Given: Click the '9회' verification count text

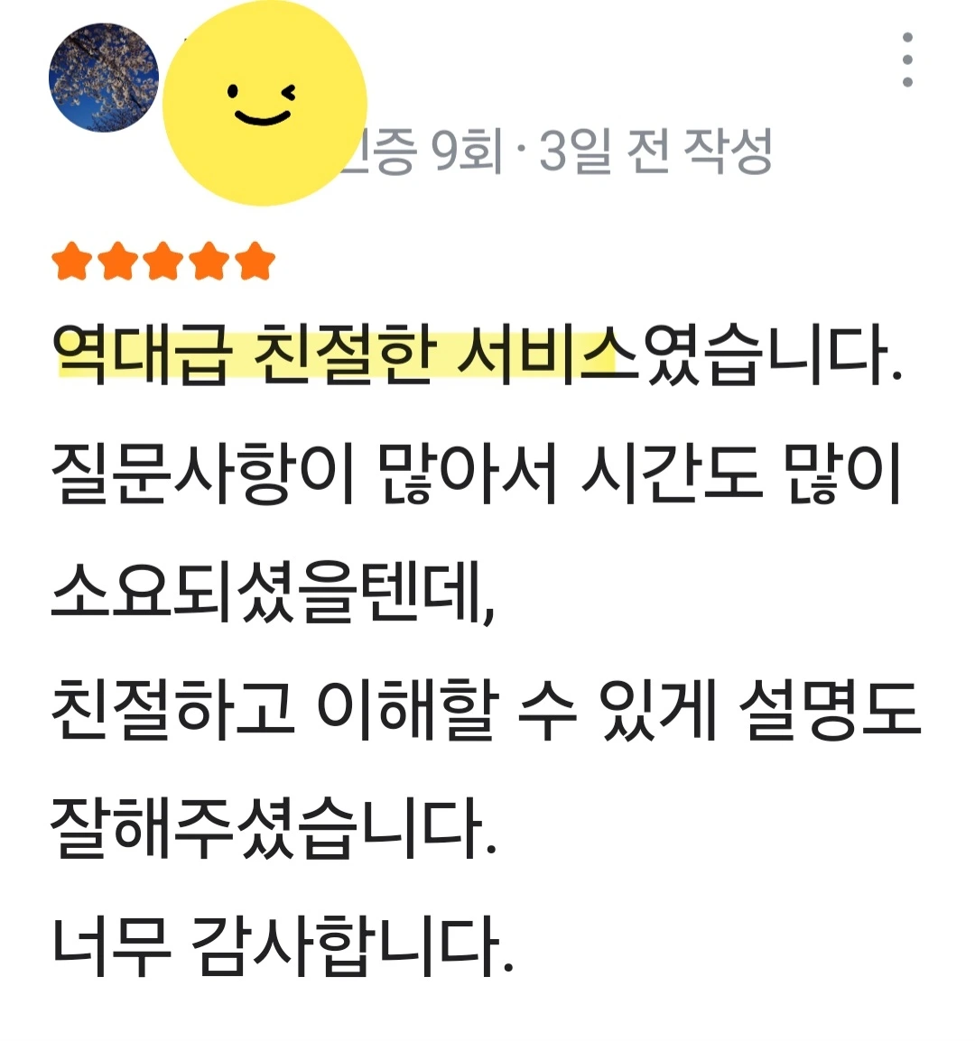Looking at the screenshot, I should coord(468,152).
